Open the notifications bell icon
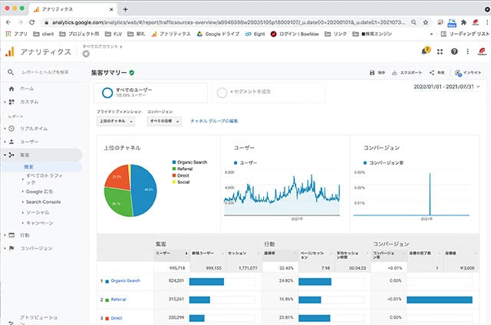 424,51
